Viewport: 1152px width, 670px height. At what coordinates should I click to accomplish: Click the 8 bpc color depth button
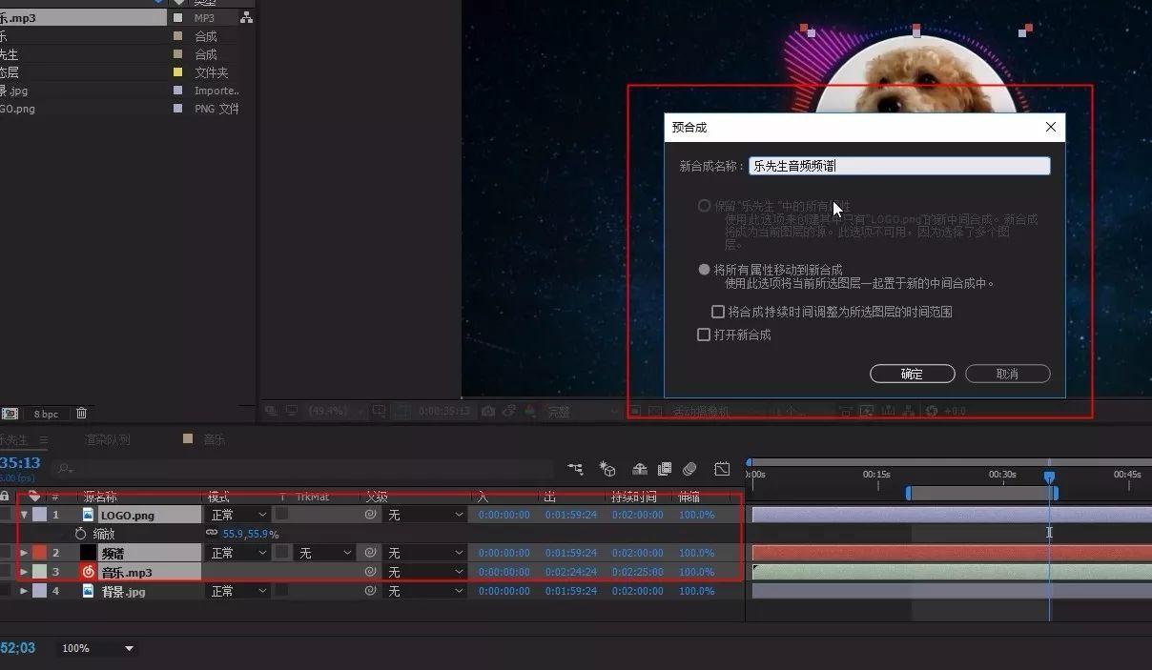tap(46, 414)
